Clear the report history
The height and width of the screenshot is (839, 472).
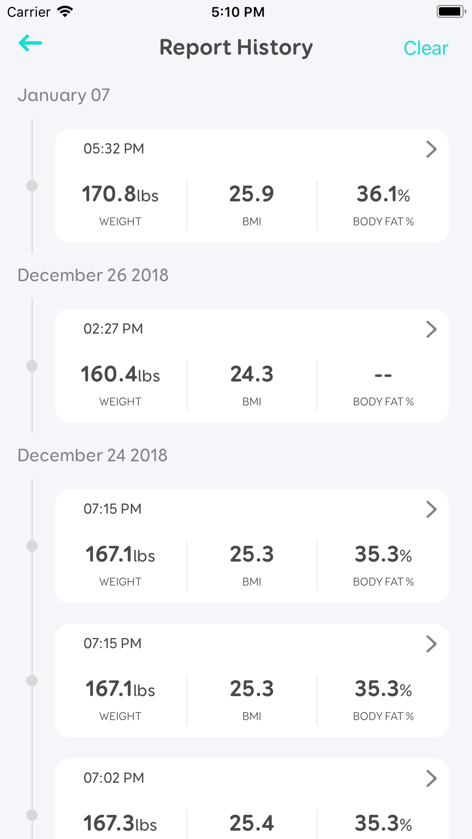click(x=426, y=48)
